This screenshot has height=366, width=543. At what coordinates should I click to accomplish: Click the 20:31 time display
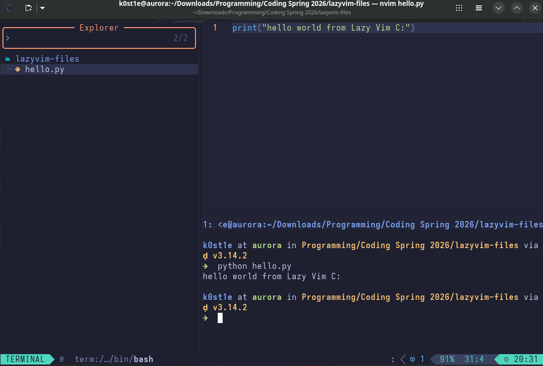click(525, 359)
